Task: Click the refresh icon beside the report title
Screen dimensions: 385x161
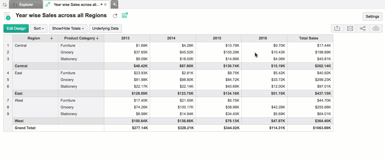Action: [x=115, y=16]
